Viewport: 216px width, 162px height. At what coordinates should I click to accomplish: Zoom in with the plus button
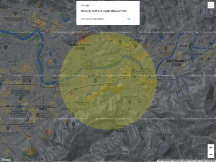(211, 148)
